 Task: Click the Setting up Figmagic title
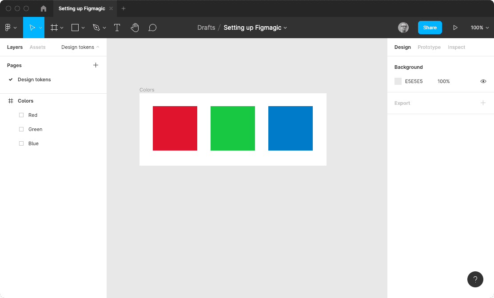pyautogui.click(x=252, y=28)
